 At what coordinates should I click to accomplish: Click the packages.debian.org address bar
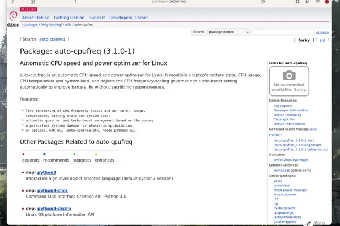169,2
